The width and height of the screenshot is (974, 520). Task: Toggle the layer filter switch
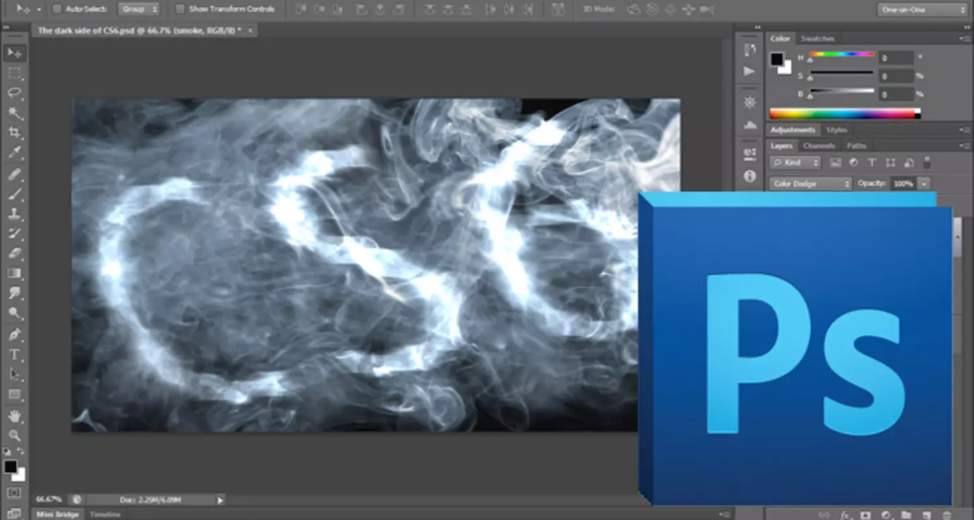[927, 162]
